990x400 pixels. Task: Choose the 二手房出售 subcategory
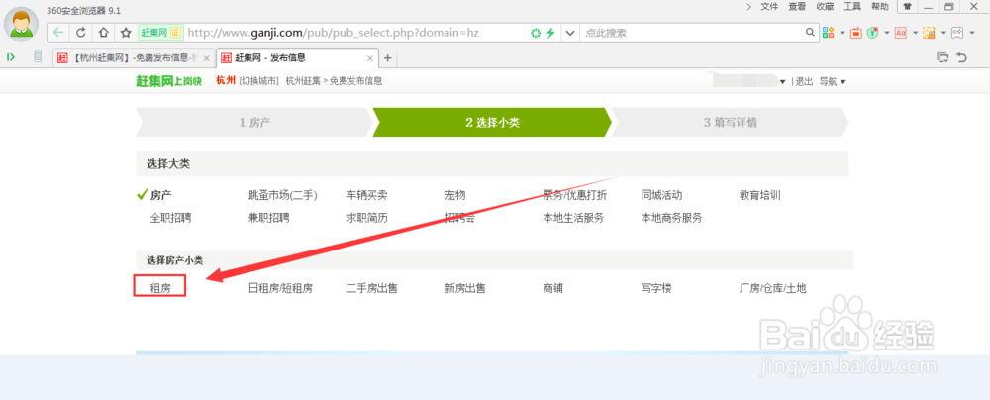click(x=372, y=289)
